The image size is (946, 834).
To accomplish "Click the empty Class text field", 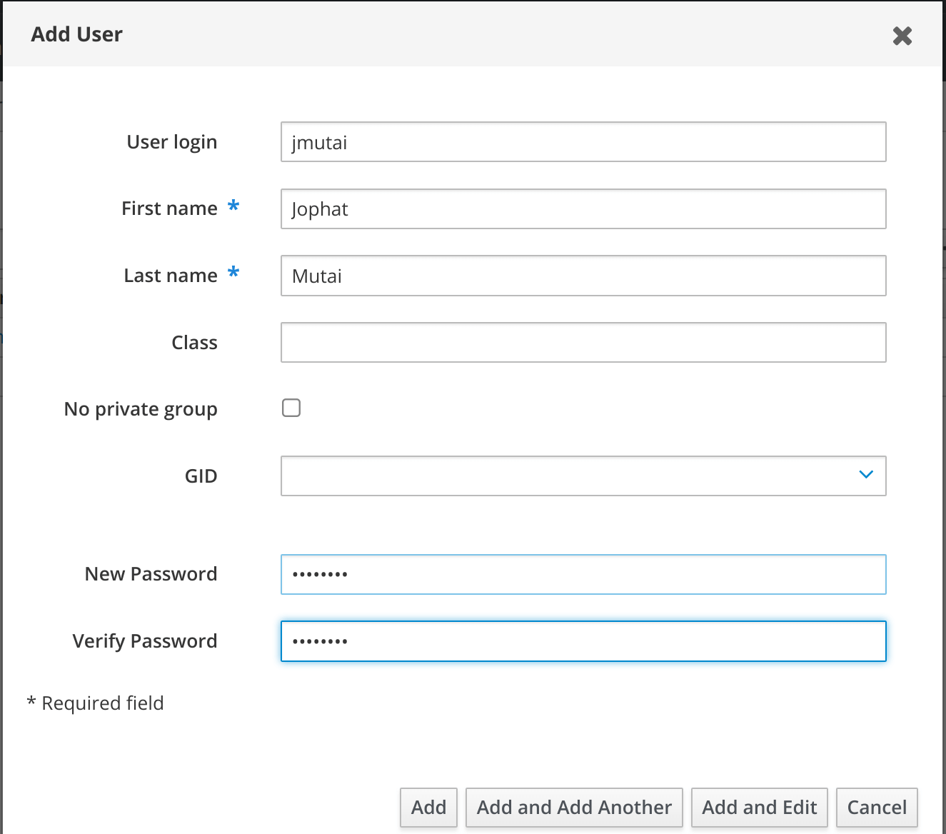I will pos(583,343).
